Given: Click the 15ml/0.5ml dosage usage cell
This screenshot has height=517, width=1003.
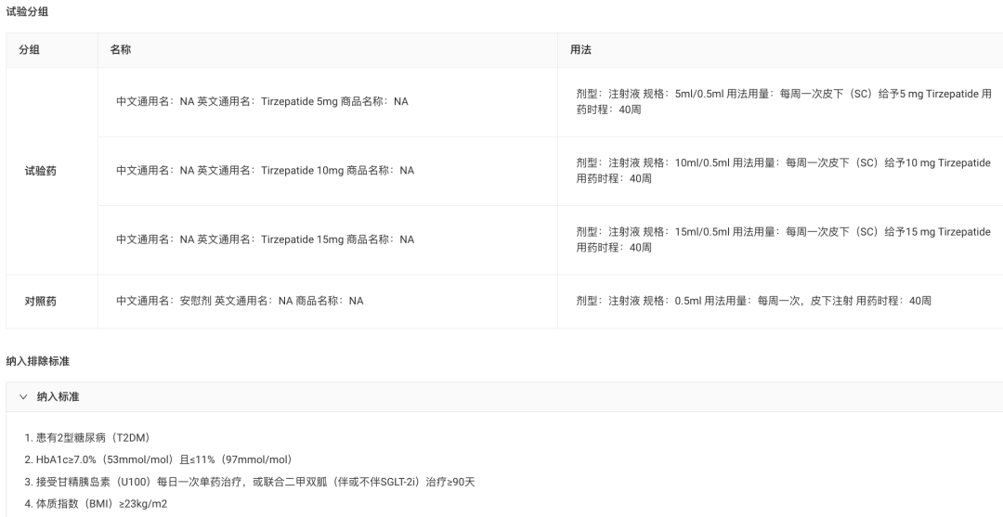Looking at the screenshot, I should [780, 240].
